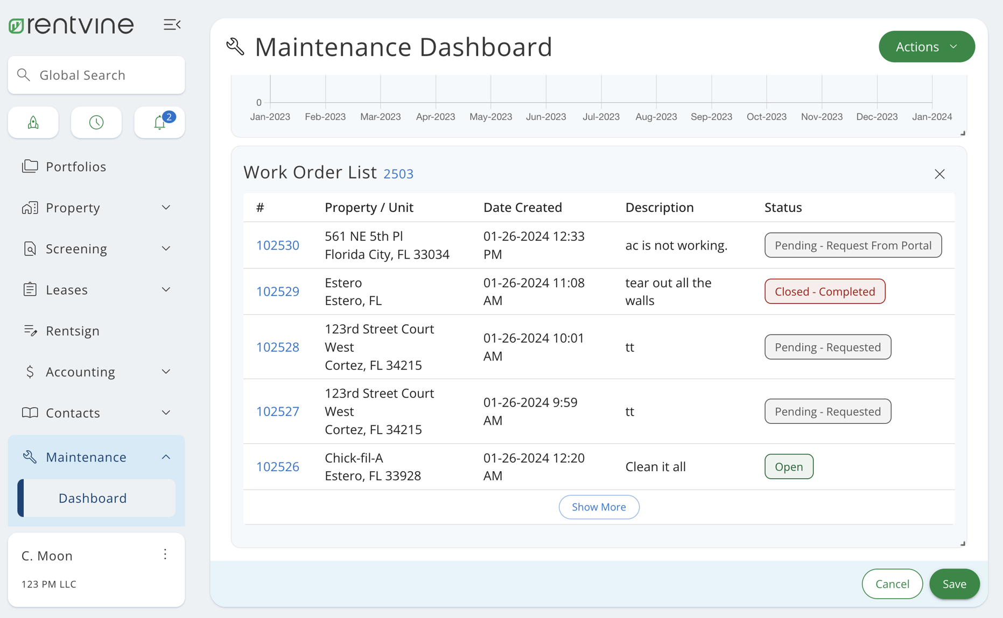This screenshot has width=1003, height=618.
Task: Click the Leases clipboard icon
Action: click(x=30, y=289)
